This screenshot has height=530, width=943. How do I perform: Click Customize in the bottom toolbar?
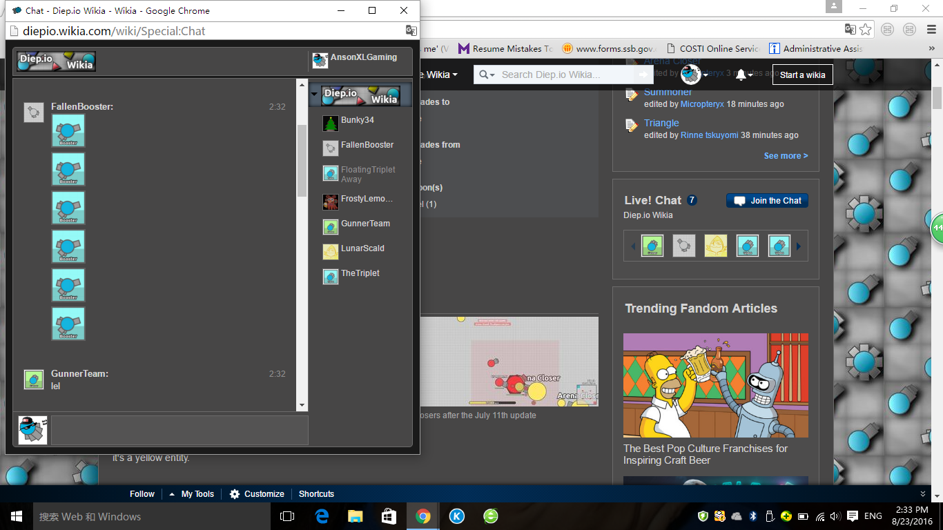(x=257, y=494)
